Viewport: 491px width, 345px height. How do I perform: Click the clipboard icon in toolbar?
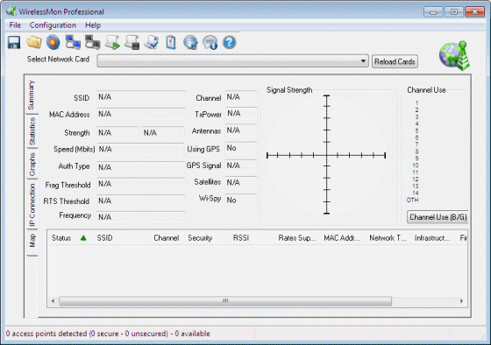point(171,43)
